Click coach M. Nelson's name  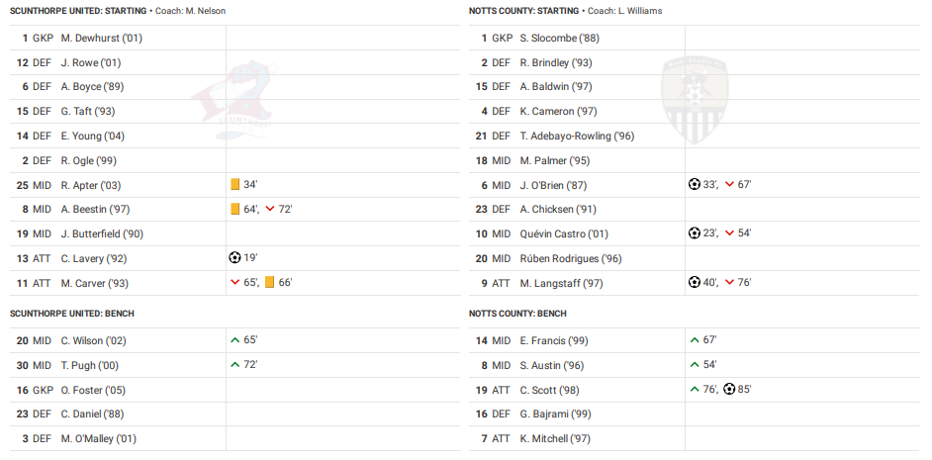pos(206,11)
